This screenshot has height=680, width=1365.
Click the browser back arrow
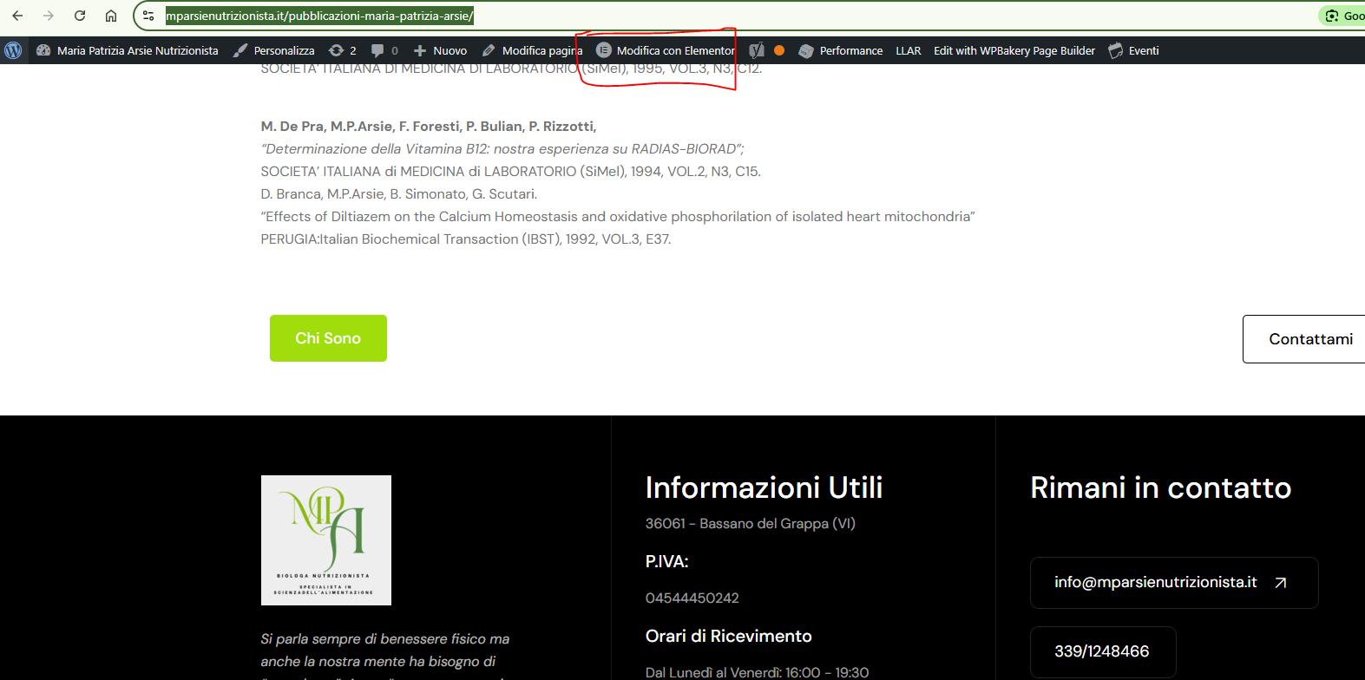click(17, 16)
